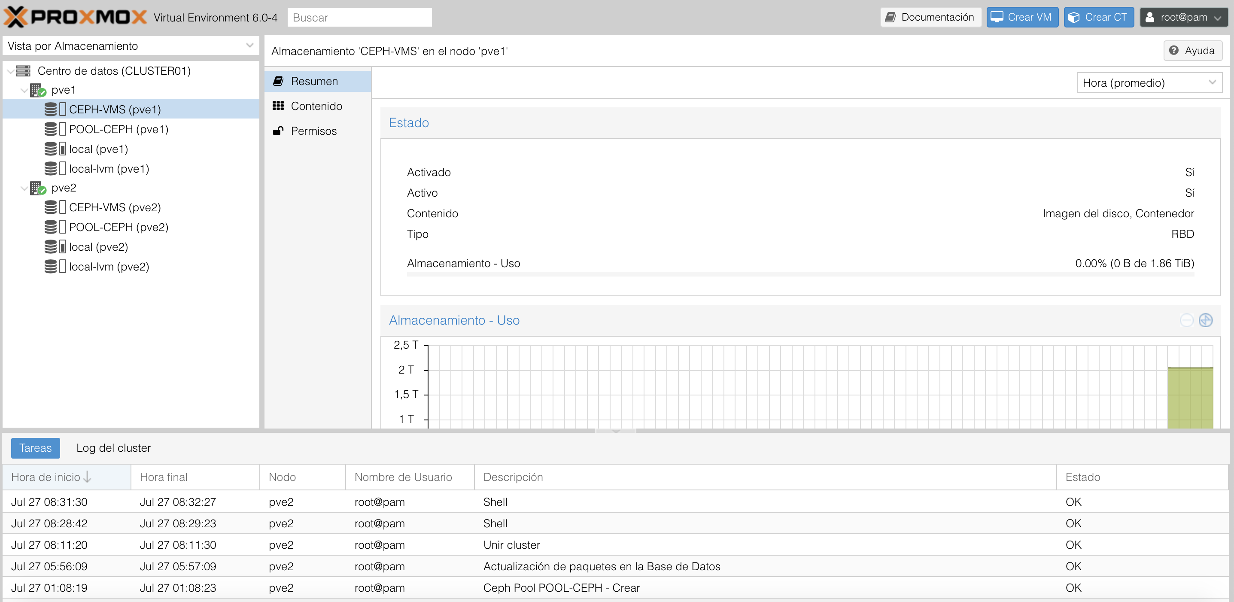
Task: Open the root@pam account menu
Action: point(1184,17)
